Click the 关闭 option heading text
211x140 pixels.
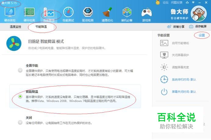click(29, 118)
